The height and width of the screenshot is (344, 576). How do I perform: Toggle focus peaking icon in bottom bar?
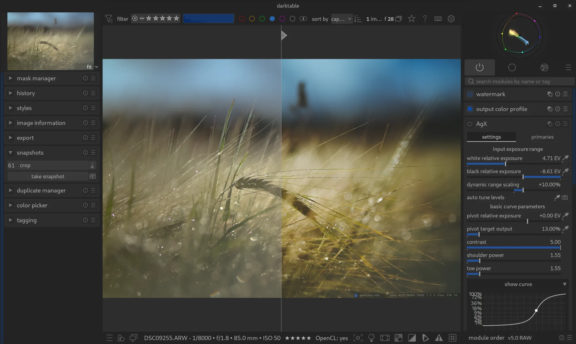(x=358, y=338)
